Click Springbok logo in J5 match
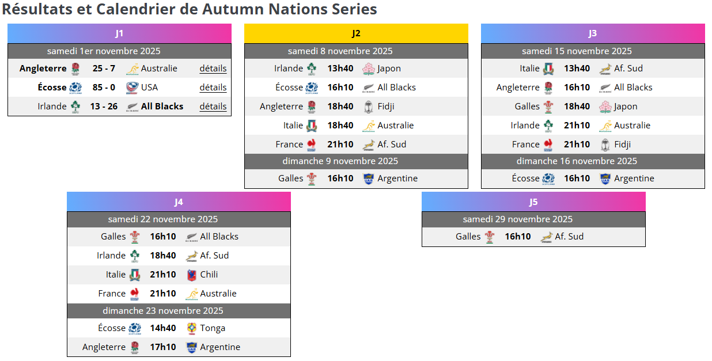 547,237
